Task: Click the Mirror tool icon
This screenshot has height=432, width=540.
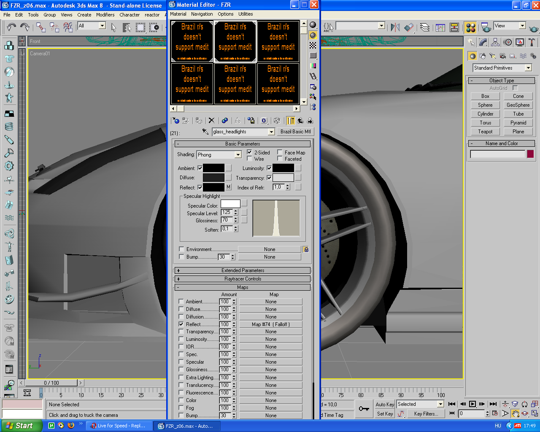Action: [x=395, y=27]
